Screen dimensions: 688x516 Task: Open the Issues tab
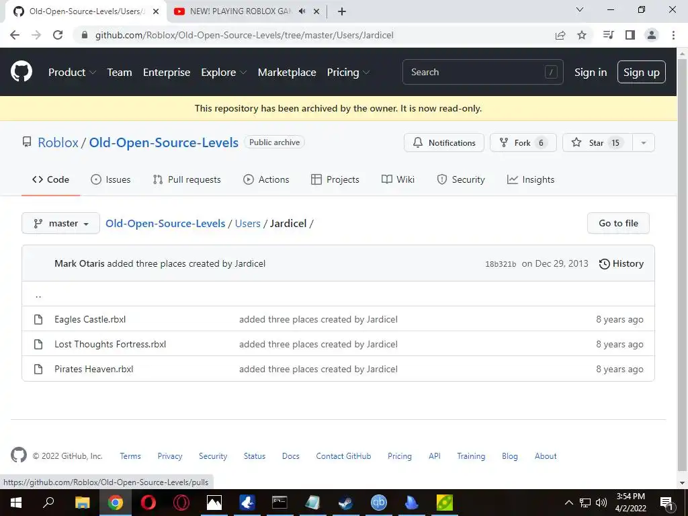click(111, 179)
